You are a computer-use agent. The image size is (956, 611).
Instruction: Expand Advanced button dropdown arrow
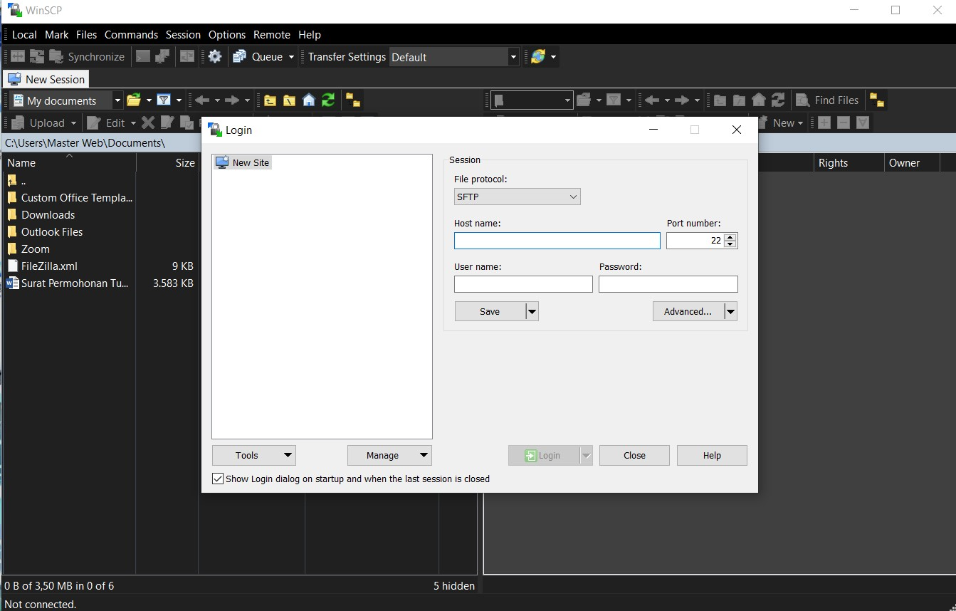pyautogui.click(x=730, y=311)
